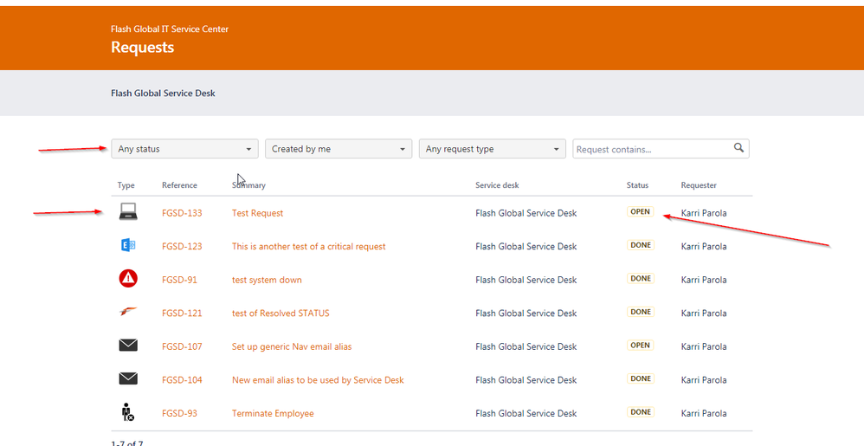
Task: Click the DONE status badge for FGSD-104
Action: pos(641,378)
